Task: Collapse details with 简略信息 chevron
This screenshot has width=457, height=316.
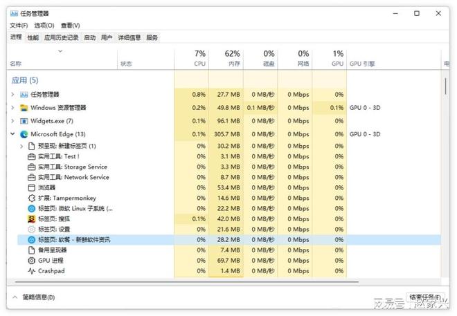Action: (15, 297)
